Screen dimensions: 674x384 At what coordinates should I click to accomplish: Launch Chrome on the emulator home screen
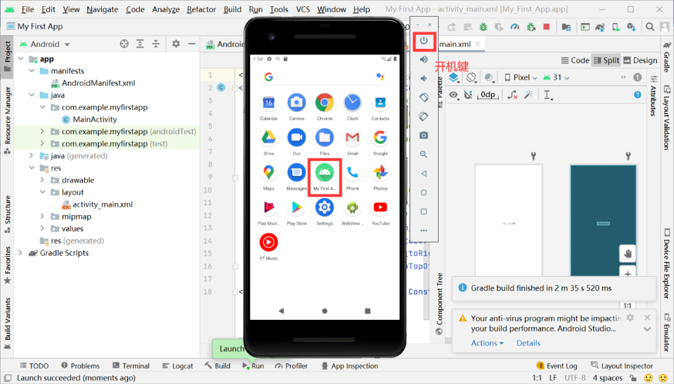point(325,106)
